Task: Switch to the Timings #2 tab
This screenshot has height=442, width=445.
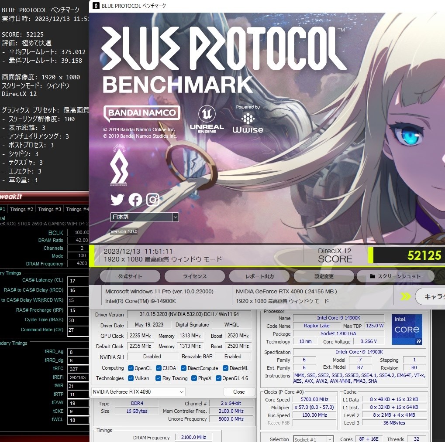Action: point(21,209)
